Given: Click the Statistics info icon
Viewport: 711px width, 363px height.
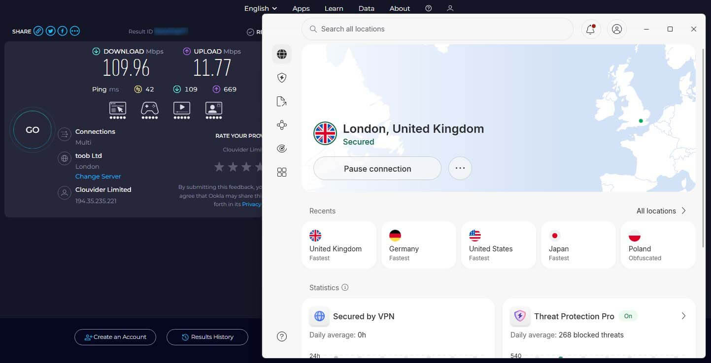Looking at the screenshot, I should 345,287.
